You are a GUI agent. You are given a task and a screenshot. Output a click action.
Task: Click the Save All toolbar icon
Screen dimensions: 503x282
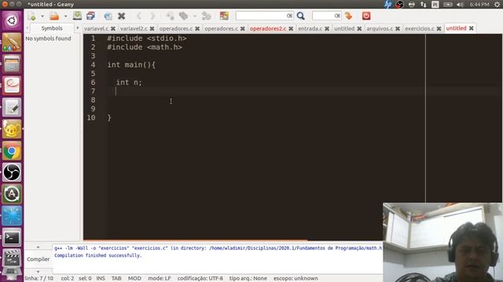coord(91,16)
